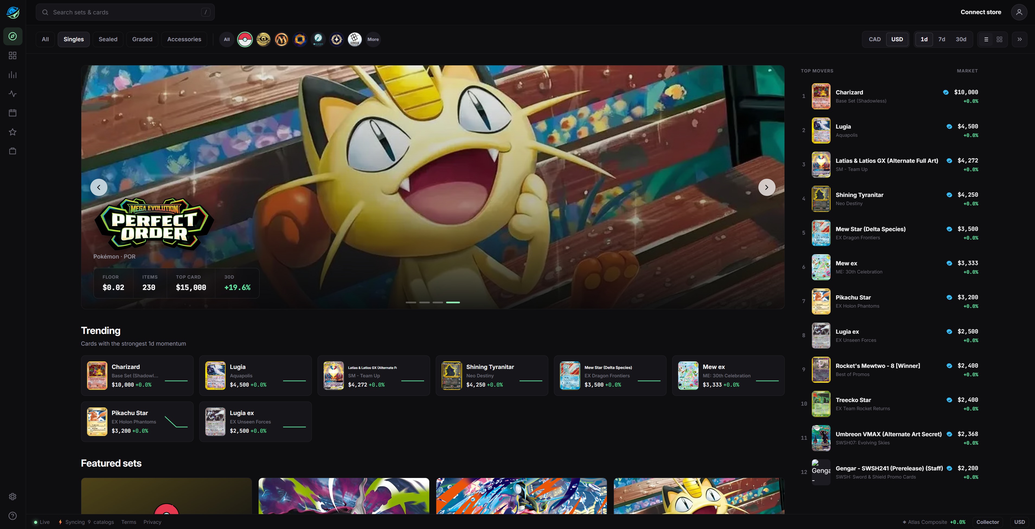Select the Graded tab
The image size is (1035, 529).
[142, 39]
